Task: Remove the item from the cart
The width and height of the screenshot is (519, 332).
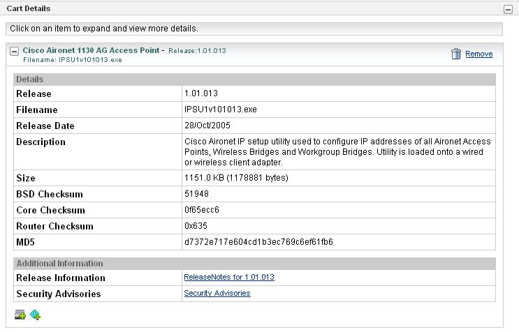Action: click(478, 54)
